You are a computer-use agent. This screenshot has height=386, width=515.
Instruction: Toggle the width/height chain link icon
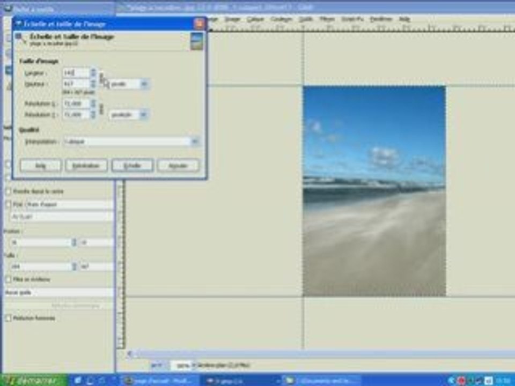click(101, 77)
